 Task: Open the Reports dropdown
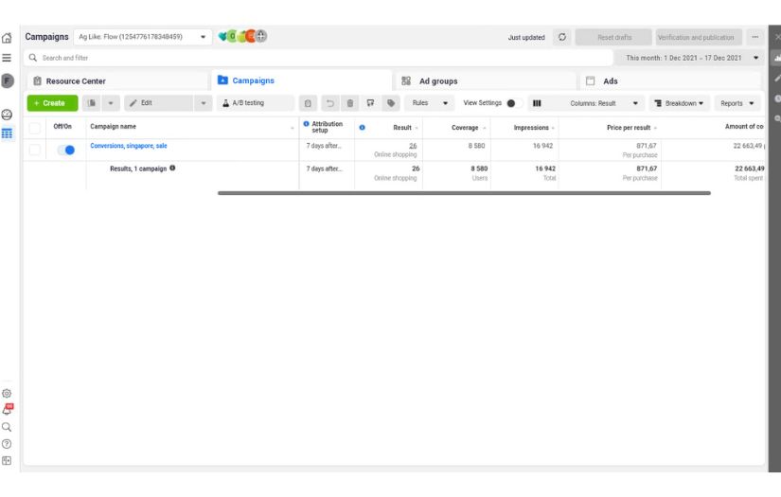[737, 103]
